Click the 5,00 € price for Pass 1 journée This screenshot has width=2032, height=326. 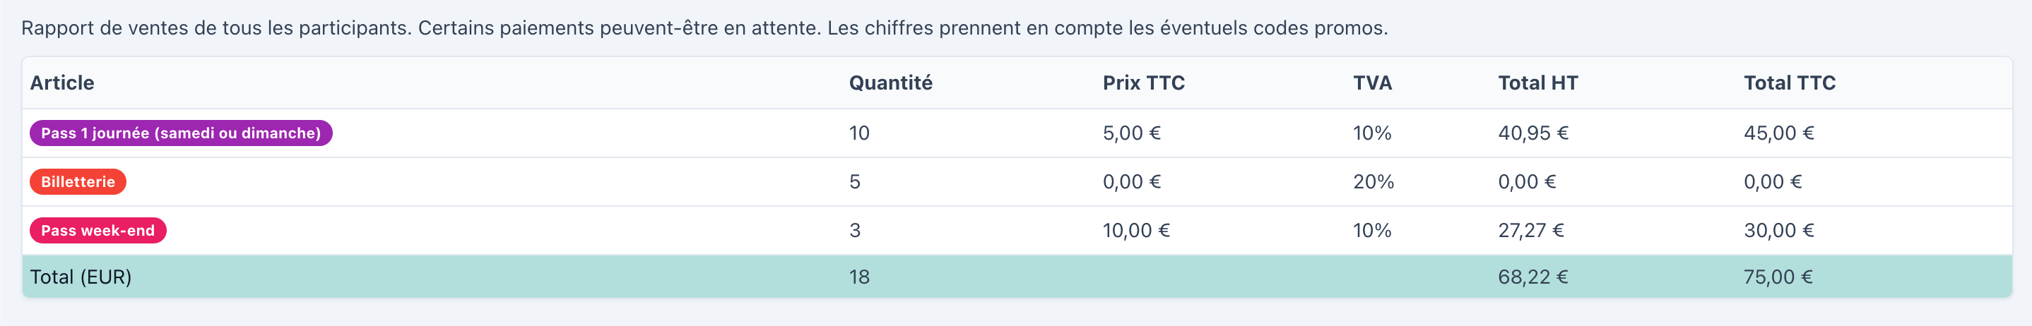click(1131, 133)
